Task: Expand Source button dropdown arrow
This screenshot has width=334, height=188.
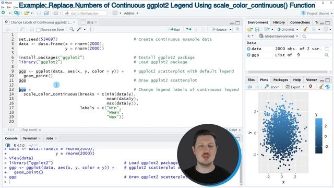Action: click(x=230, y=30)
